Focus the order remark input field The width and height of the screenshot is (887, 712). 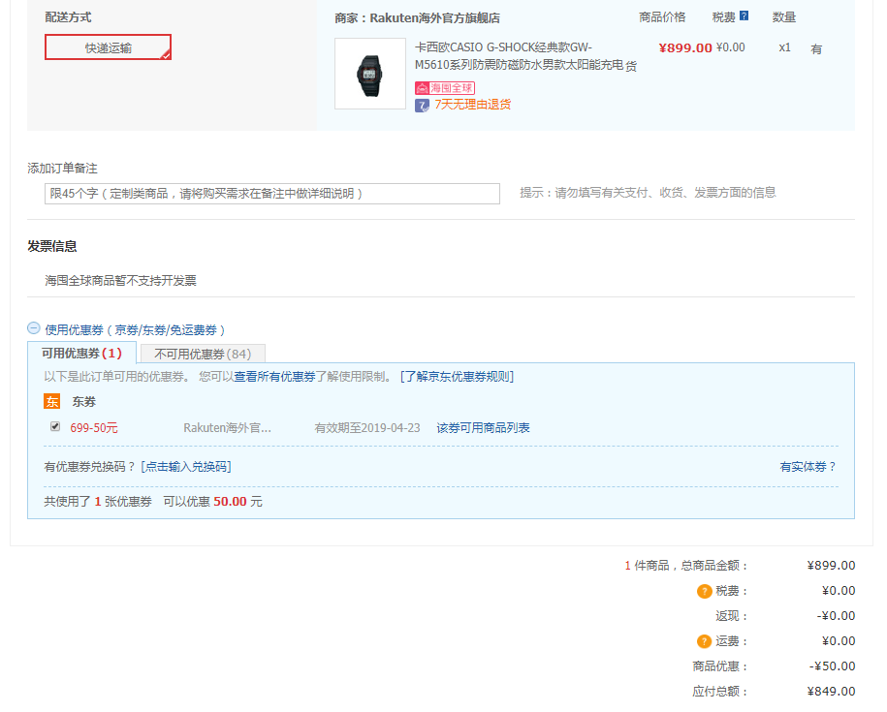coord(272,194)
